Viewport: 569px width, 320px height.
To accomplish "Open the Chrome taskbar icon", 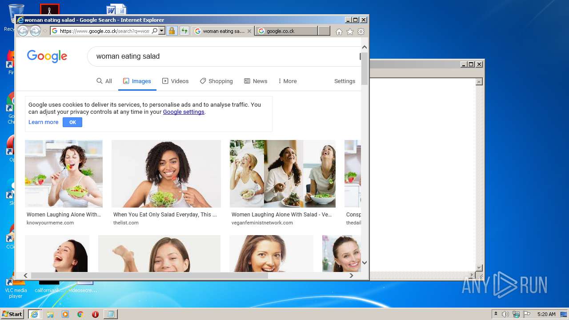I will point(80,314).
